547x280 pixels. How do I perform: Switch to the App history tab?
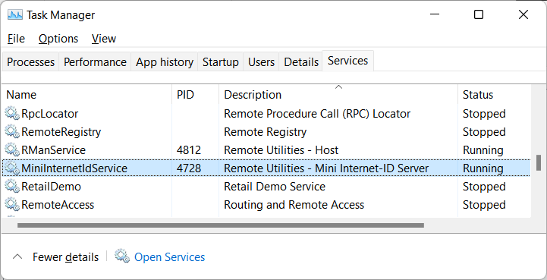(165, 62)
